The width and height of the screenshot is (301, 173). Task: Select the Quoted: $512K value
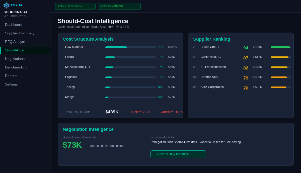tap(140, 112)
